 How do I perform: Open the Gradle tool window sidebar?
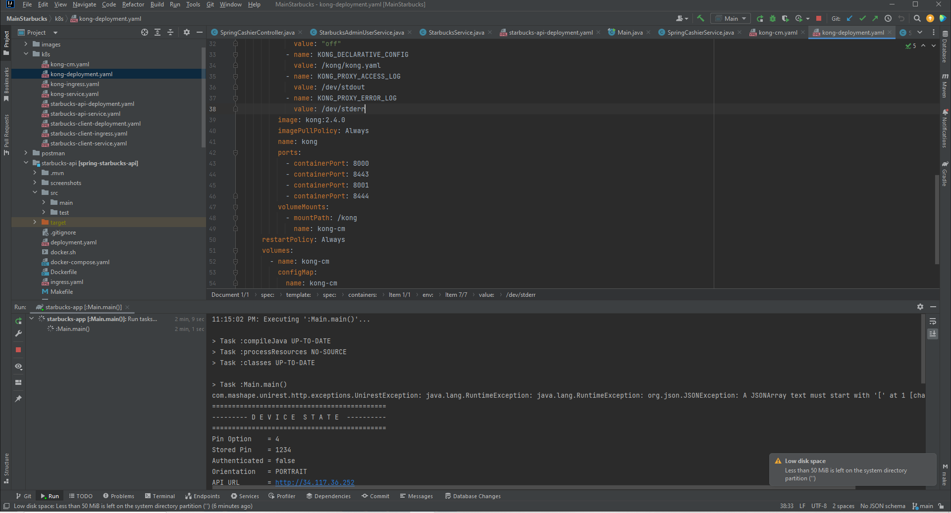[x=945, y=176]
